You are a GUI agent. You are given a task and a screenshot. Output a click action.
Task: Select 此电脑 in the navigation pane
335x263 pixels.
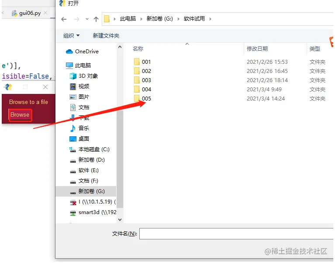click(x=83, y=65)
